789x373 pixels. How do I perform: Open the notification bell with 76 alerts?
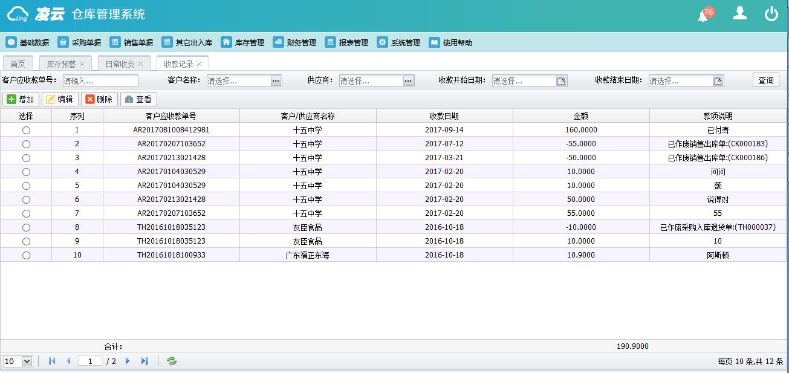tap(703, 16)
